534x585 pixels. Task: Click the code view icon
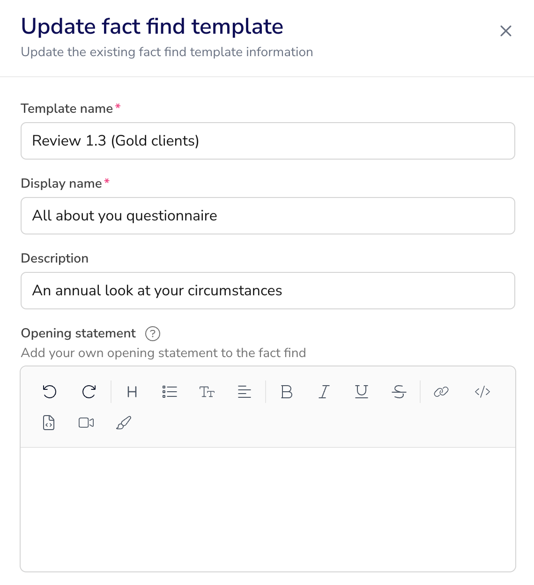[482, 392]
